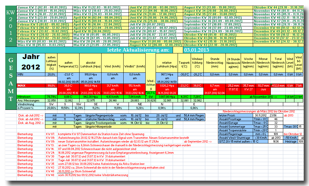Select the KW 35 'Akku Station leer' remark

[101, 164]
